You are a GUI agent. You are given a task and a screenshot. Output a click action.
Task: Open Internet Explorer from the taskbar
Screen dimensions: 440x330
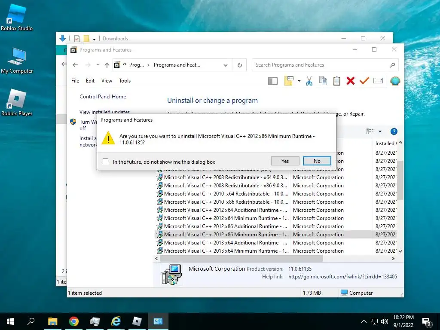click(x=116, y=321)
